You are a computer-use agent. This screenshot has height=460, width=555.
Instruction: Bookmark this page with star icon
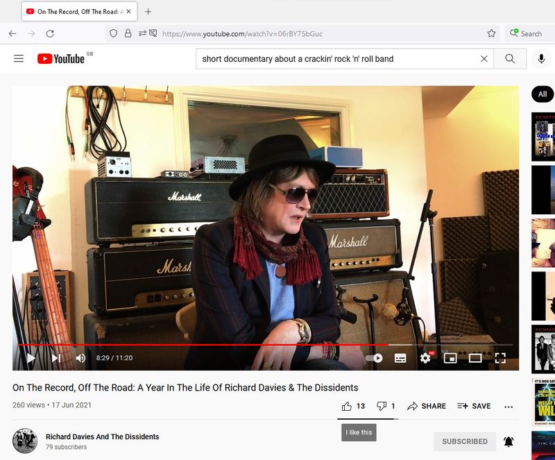[x=491, y=33]
